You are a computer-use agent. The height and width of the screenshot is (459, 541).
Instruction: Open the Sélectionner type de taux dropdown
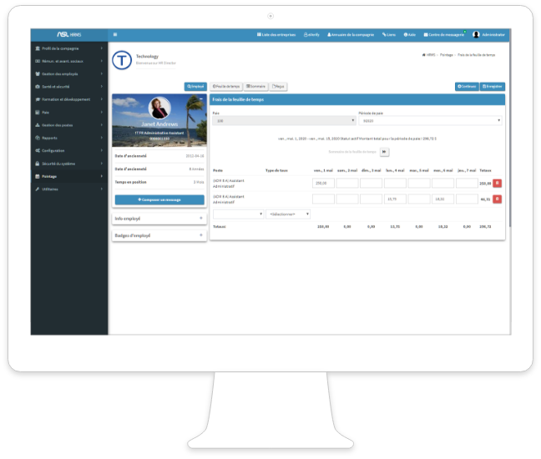pos(288,214)
